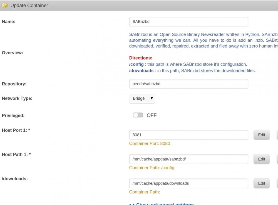Click the /config bold link in Directions
The image size is (278, 205).
136,64
